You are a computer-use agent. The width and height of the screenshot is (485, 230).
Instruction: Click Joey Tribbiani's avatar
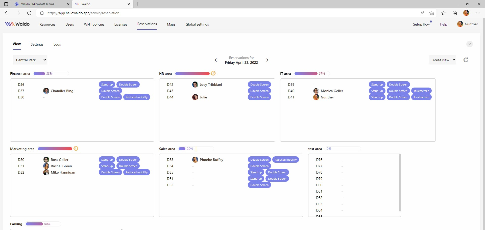tap(195, 85)
